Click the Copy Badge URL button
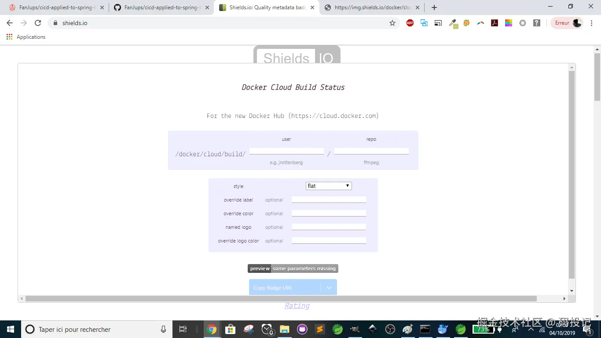 [x=285, y=287]
